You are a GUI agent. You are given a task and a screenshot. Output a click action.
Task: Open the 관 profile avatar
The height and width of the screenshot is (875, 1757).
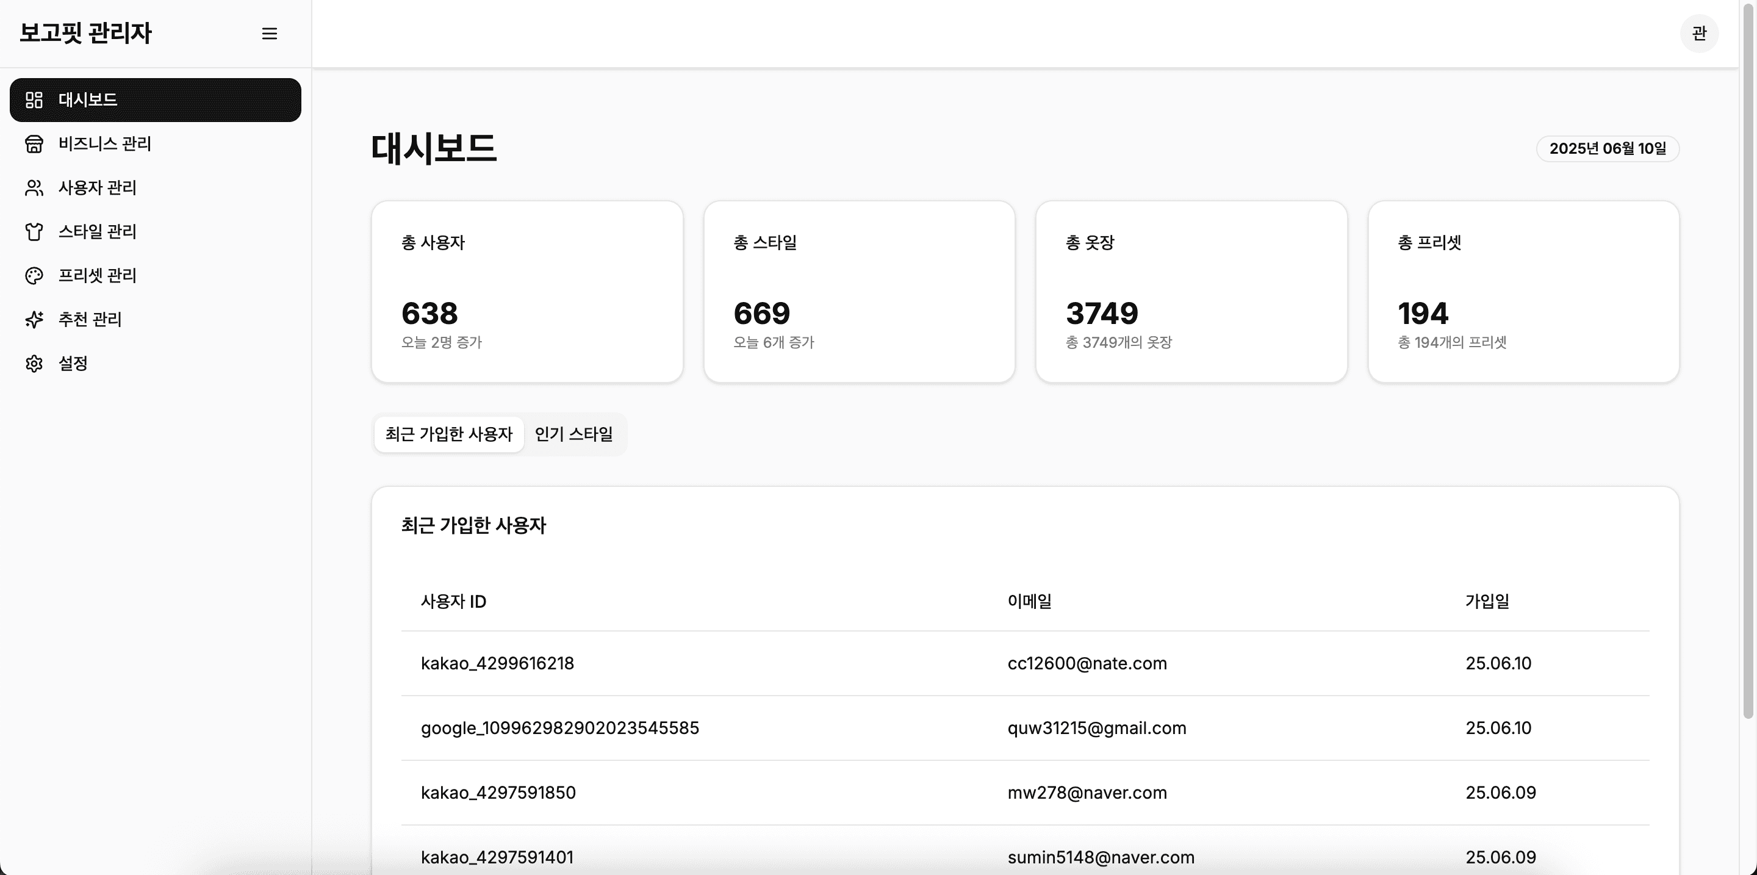tap(1698, 33)
